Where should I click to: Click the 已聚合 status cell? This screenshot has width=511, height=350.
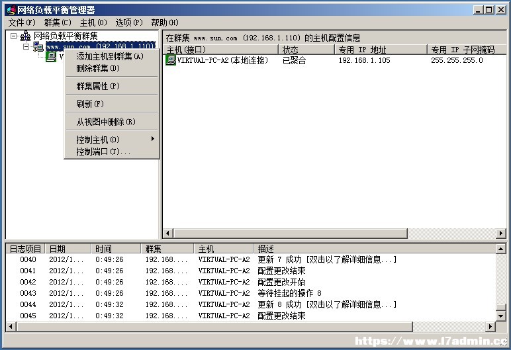(x=295, y=60)
